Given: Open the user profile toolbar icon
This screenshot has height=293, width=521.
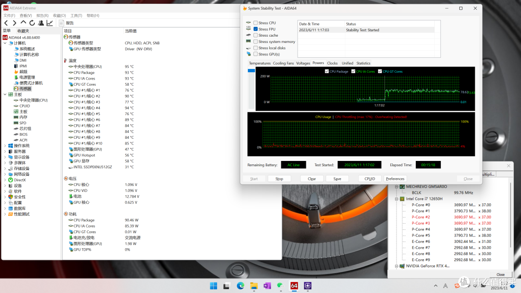Looking at the screenshot, I should pos(41,23).
